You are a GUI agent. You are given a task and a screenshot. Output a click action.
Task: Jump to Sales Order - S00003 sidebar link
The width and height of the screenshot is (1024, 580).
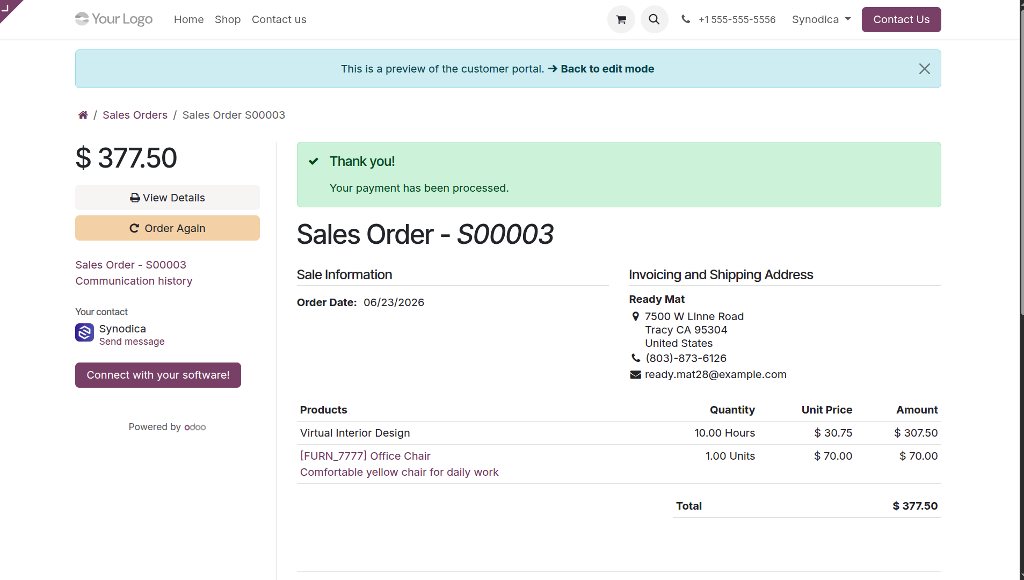[130, 265]
